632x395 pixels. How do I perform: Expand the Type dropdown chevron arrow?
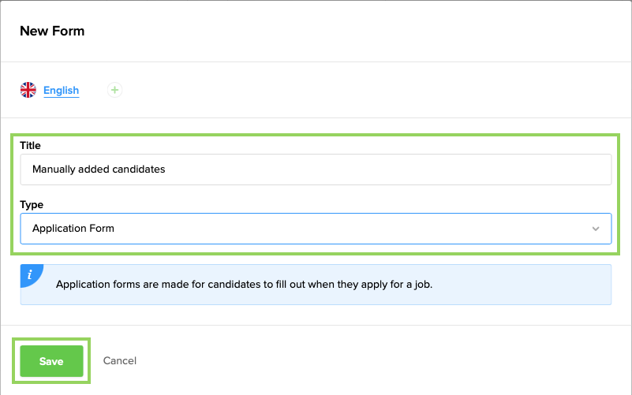coord(596,229)
